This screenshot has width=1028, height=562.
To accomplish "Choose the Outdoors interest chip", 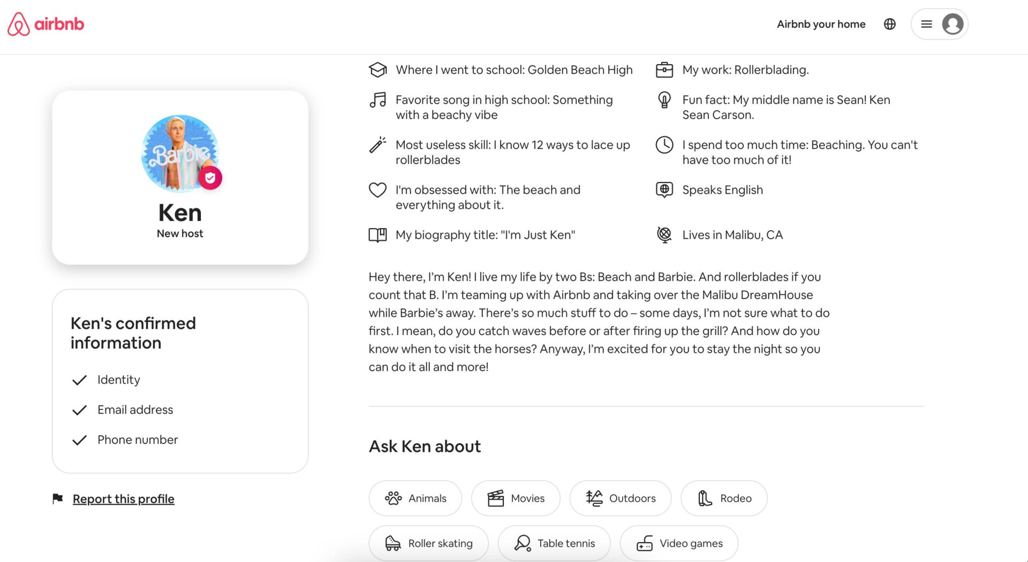I will pos(621,498).
